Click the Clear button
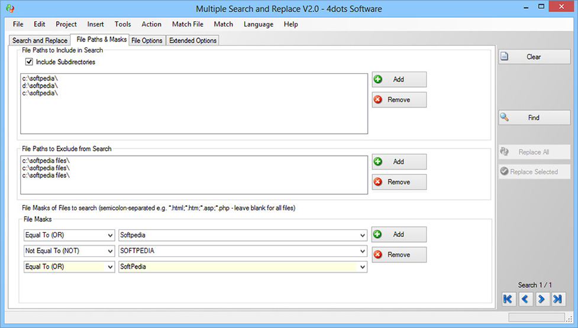Viewport: 578px width, 328px height. pos(534,57)
